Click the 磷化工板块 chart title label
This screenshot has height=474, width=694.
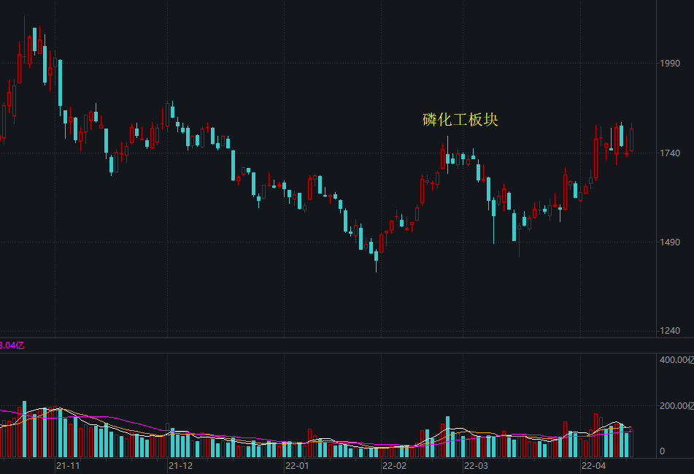[x=460, y=120]
